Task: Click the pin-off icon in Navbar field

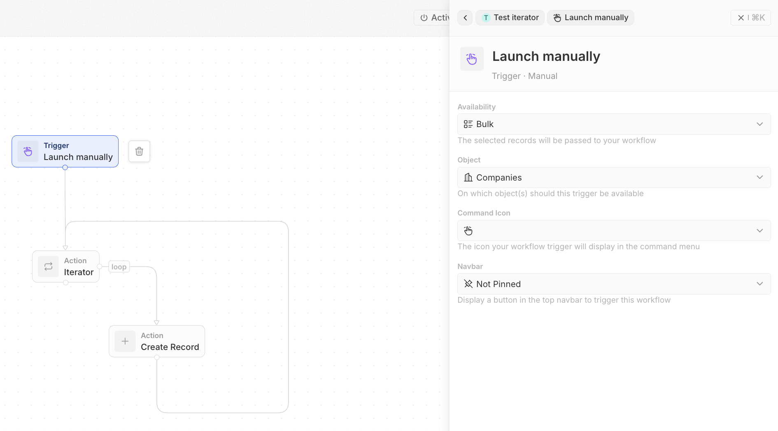Action: [x=468, y=284]
